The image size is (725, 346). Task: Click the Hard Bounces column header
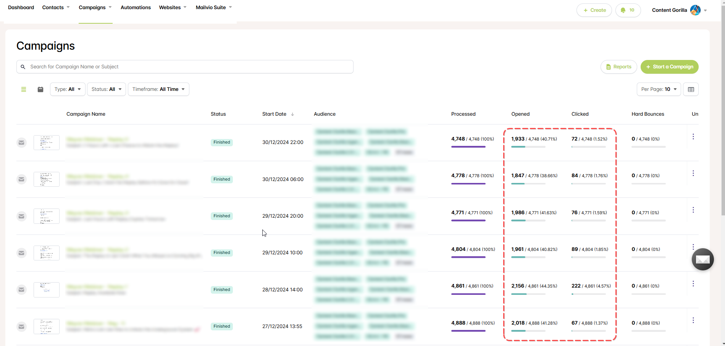pos(648,114)
